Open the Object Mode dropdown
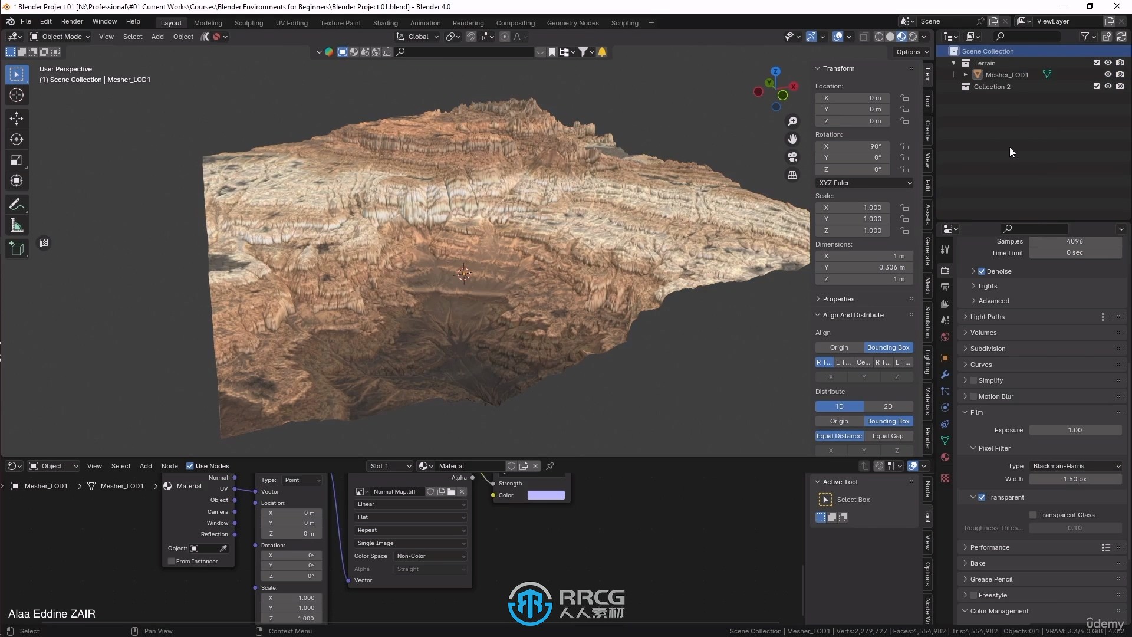Viewport: 1132px width, 637px height. pyautogui.click(x=60, y=37)
